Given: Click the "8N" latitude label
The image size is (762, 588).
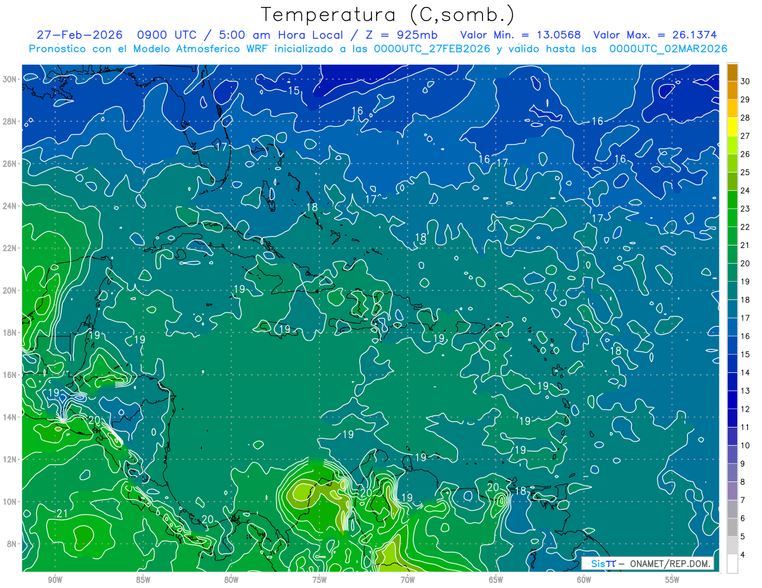Looking at the screenshot, I should pos(12,544).
